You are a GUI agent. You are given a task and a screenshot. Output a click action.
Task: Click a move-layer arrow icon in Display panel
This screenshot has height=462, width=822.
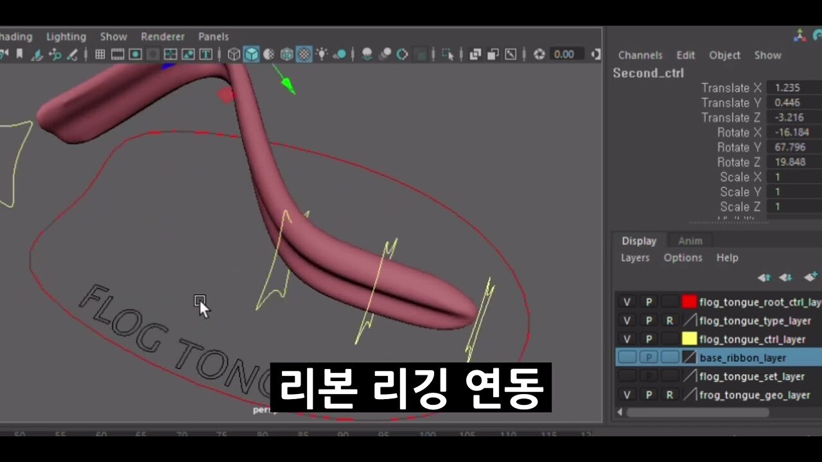[x=764, y=277]
